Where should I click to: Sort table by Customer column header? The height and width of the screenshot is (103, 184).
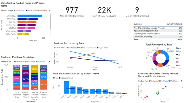[x=138, y=24]
